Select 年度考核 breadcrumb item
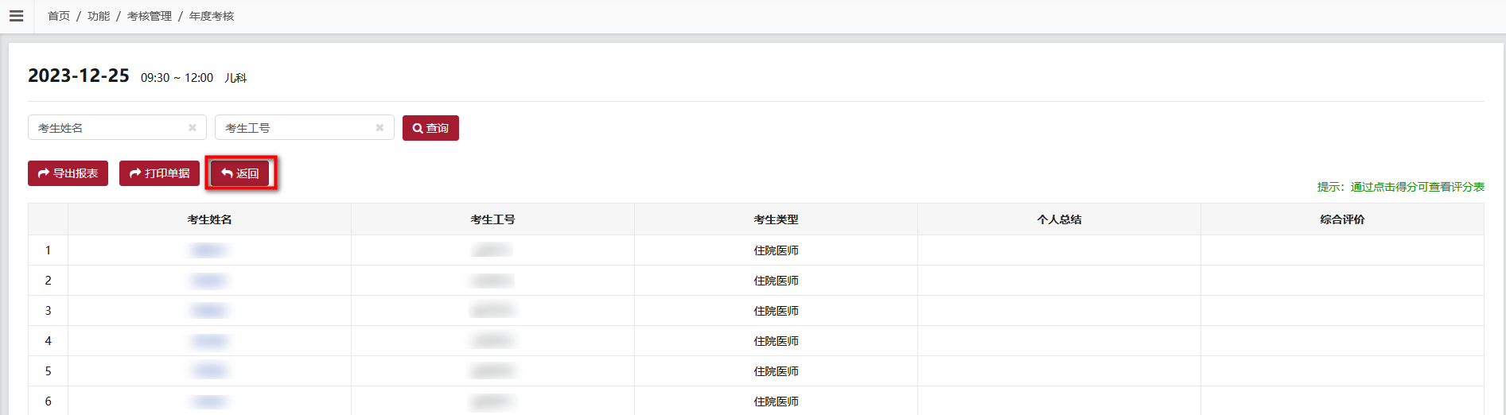1506x415 pixels. 212,16
